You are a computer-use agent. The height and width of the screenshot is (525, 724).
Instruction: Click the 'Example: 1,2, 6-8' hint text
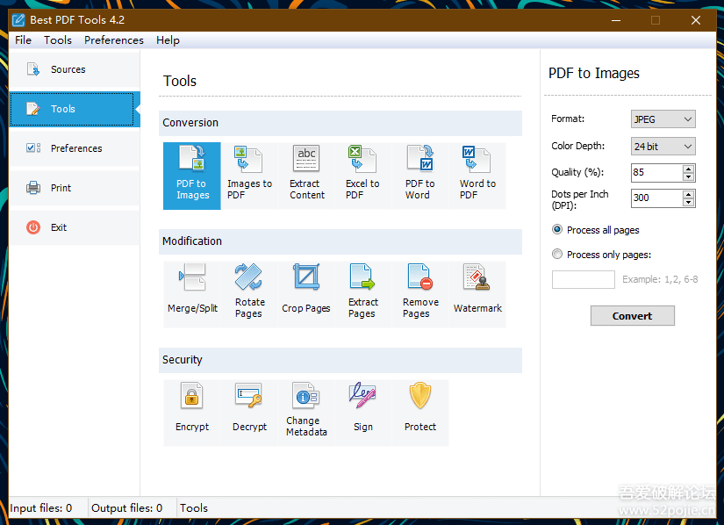(x=660, y=279)
